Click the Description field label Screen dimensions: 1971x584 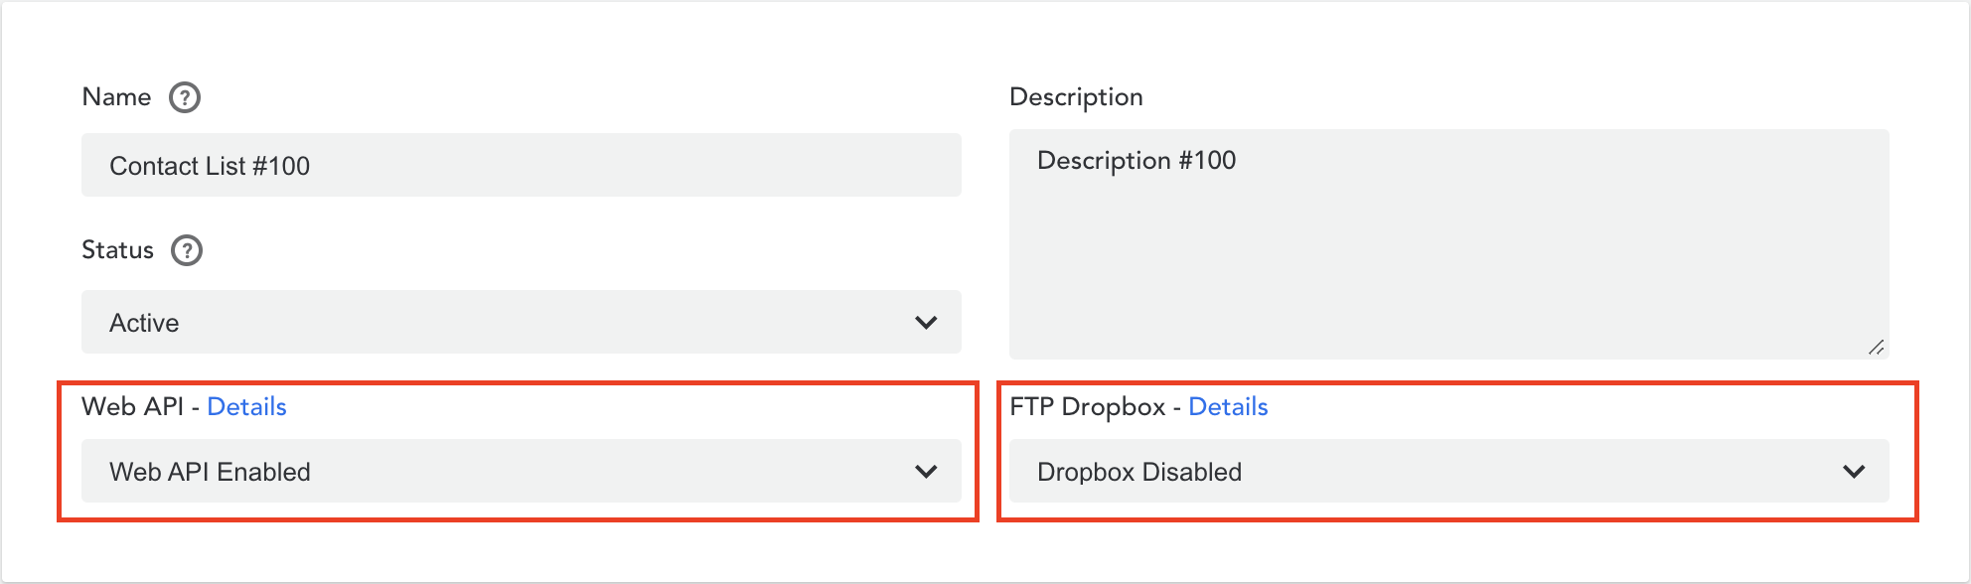pyautogui.click(x=1076, y=97)
